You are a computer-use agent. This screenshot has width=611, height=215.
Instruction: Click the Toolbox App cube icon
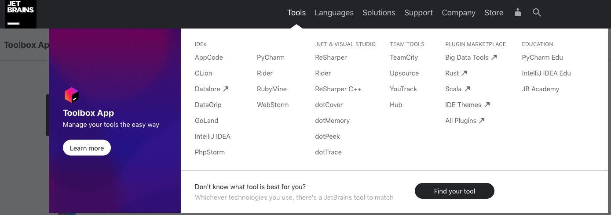pyautogui.click(x=72, y=95)
